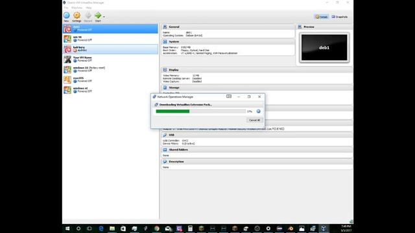Select the windows 10 factory reset machine
Screen dimensions: 415x233
(x=110, y=69)
